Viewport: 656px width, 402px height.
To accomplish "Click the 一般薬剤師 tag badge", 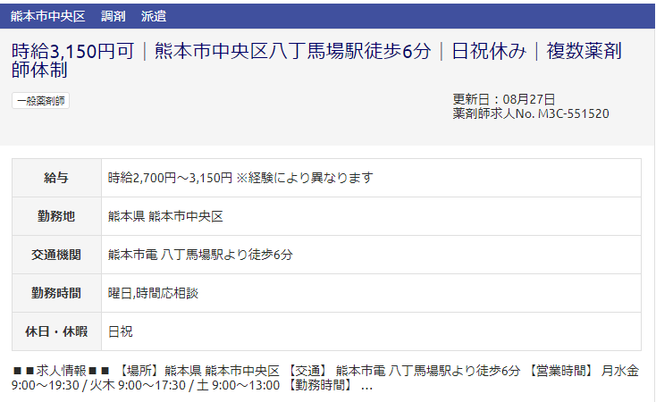I will point(40,101).
